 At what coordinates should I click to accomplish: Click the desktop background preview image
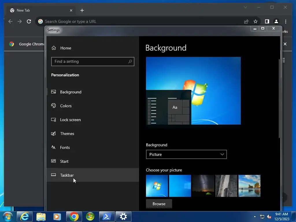click(x=193, y=91)
